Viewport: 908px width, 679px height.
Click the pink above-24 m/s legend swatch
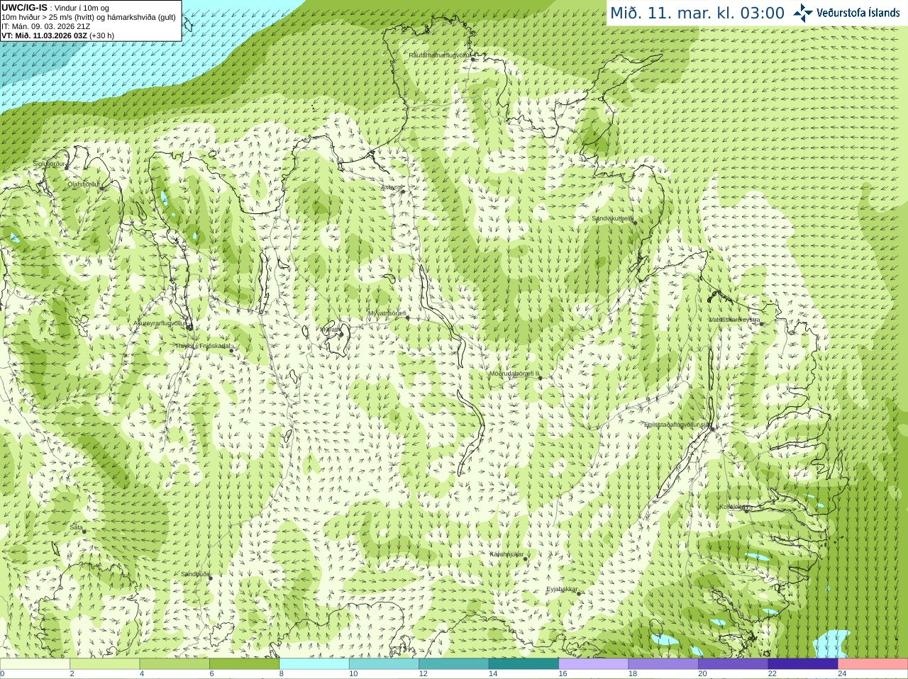click(873, 664)
